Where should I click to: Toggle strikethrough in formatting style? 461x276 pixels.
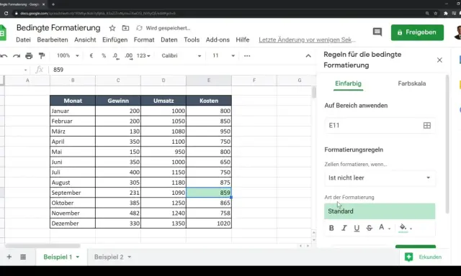coord(370,228)
